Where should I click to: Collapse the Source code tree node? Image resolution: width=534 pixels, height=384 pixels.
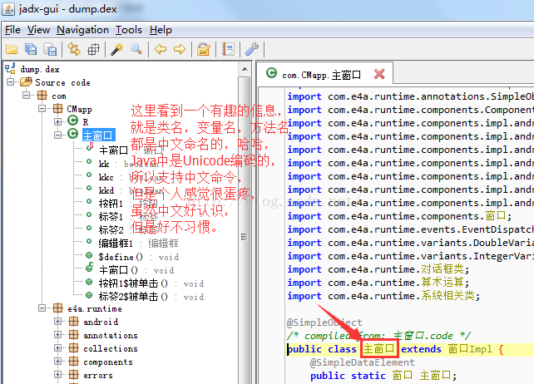click(x=11, y=82)
